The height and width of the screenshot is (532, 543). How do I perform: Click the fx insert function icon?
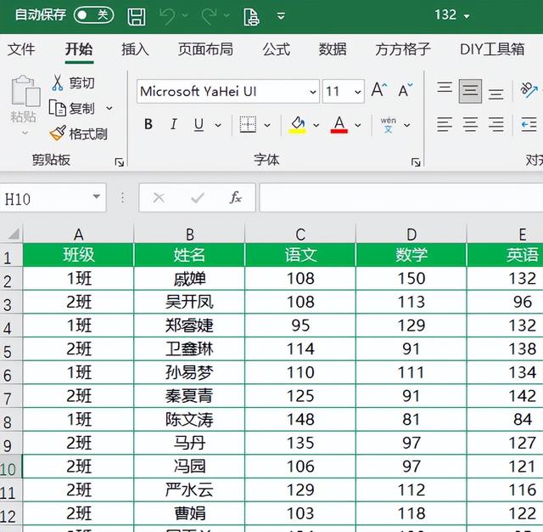(x=236, y=198)
